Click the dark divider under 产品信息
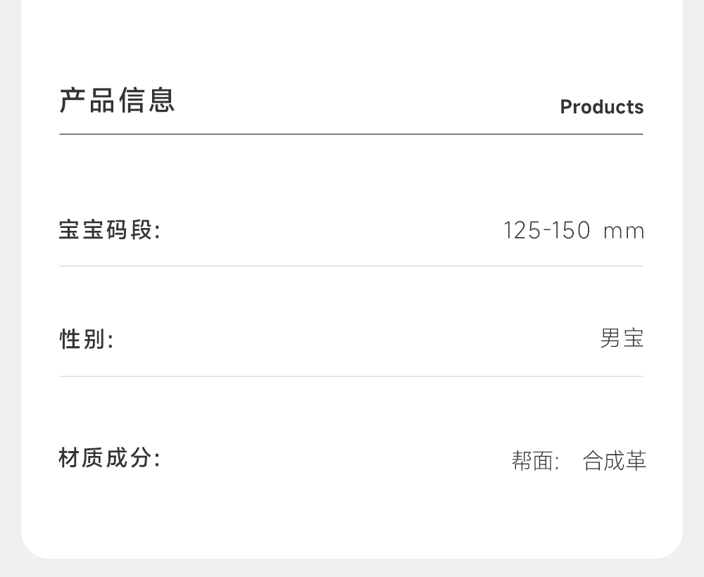This screenshot has width=704, height=577. 351,134
